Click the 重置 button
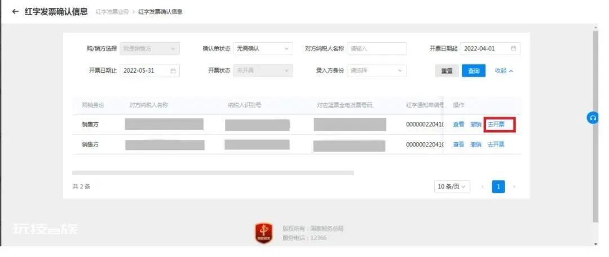This screenshot has width=609, height=257. [447, 71]
